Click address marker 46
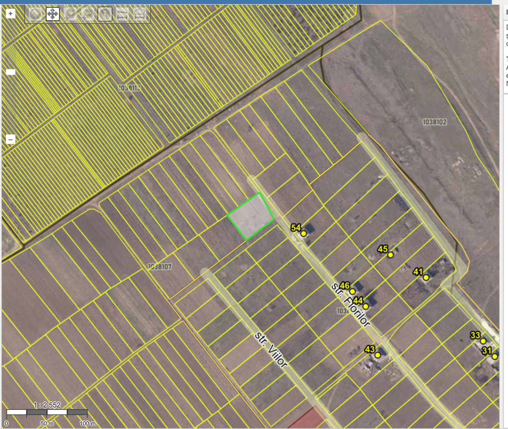 (x=352, y=292)
